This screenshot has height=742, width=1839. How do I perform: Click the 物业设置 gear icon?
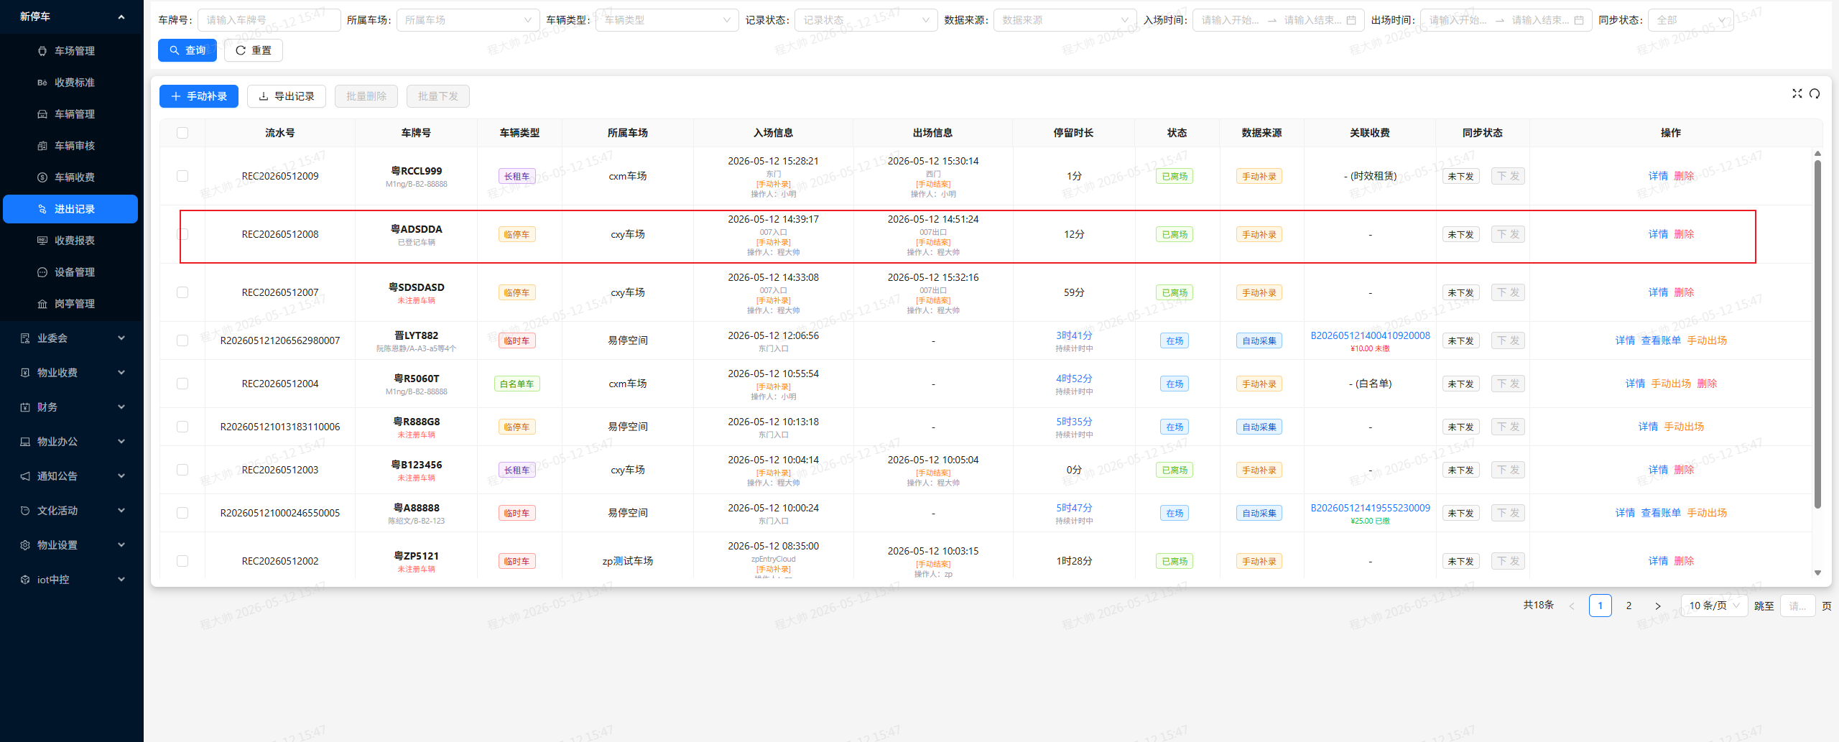tap(25, 545)
